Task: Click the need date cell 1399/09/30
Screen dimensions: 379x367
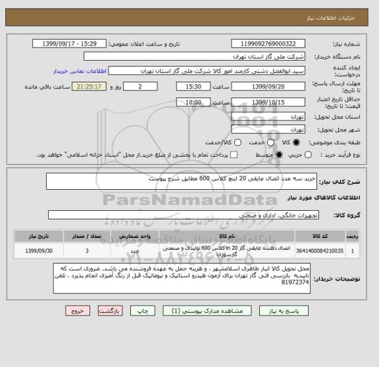Action: pos(39,251)
